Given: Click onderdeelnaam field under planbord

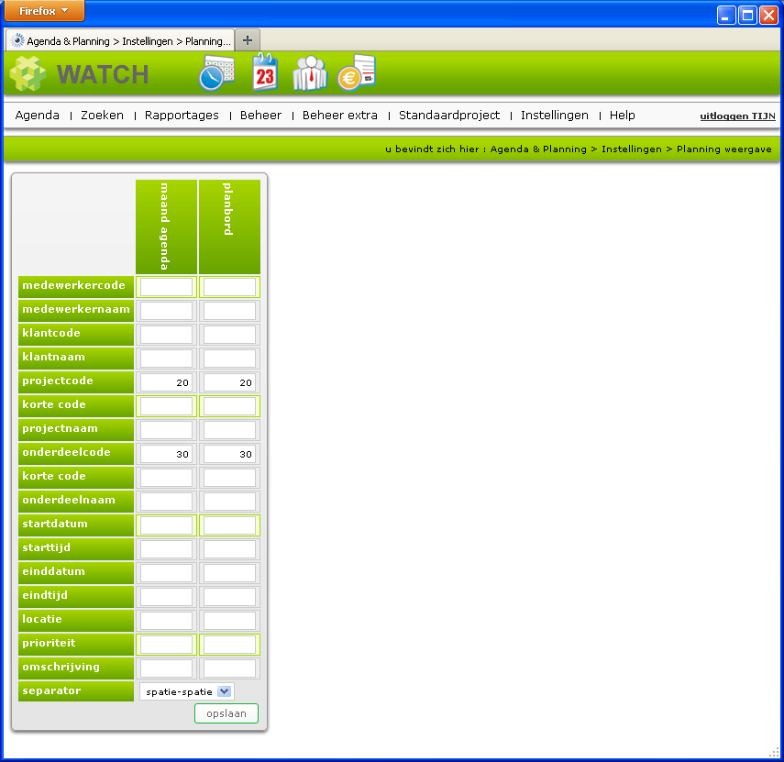Looking at the screenshot, I should coord(229,502).
